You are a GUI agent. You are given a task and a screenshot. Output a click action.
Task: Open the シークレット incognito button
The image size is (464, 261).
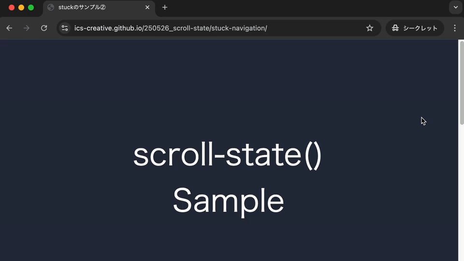(415, 28)
